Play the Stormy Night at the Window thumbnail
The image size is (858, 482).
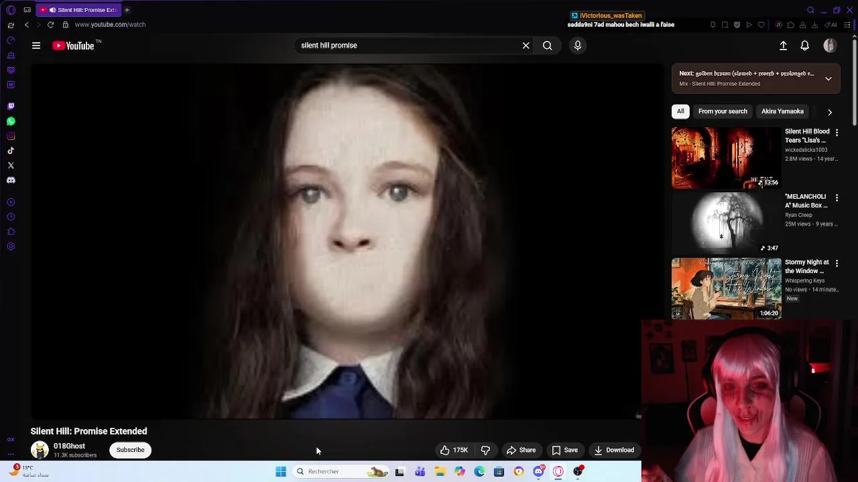click(727, 289)
